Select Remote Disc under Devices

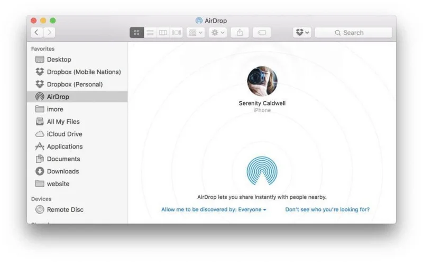click(65, 210)
